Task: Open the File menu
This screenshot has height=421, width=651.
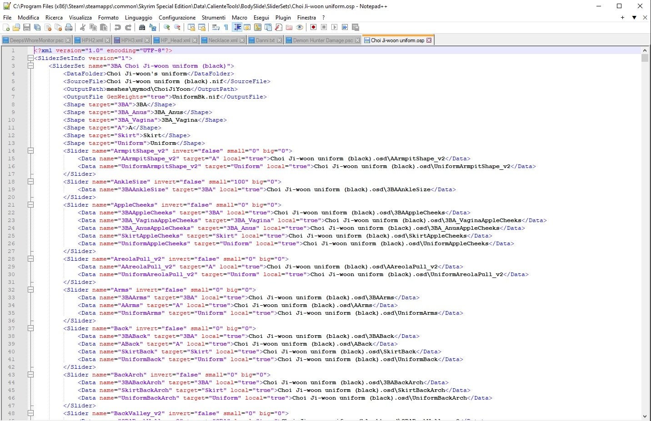Action: click(x=7, y=17)
